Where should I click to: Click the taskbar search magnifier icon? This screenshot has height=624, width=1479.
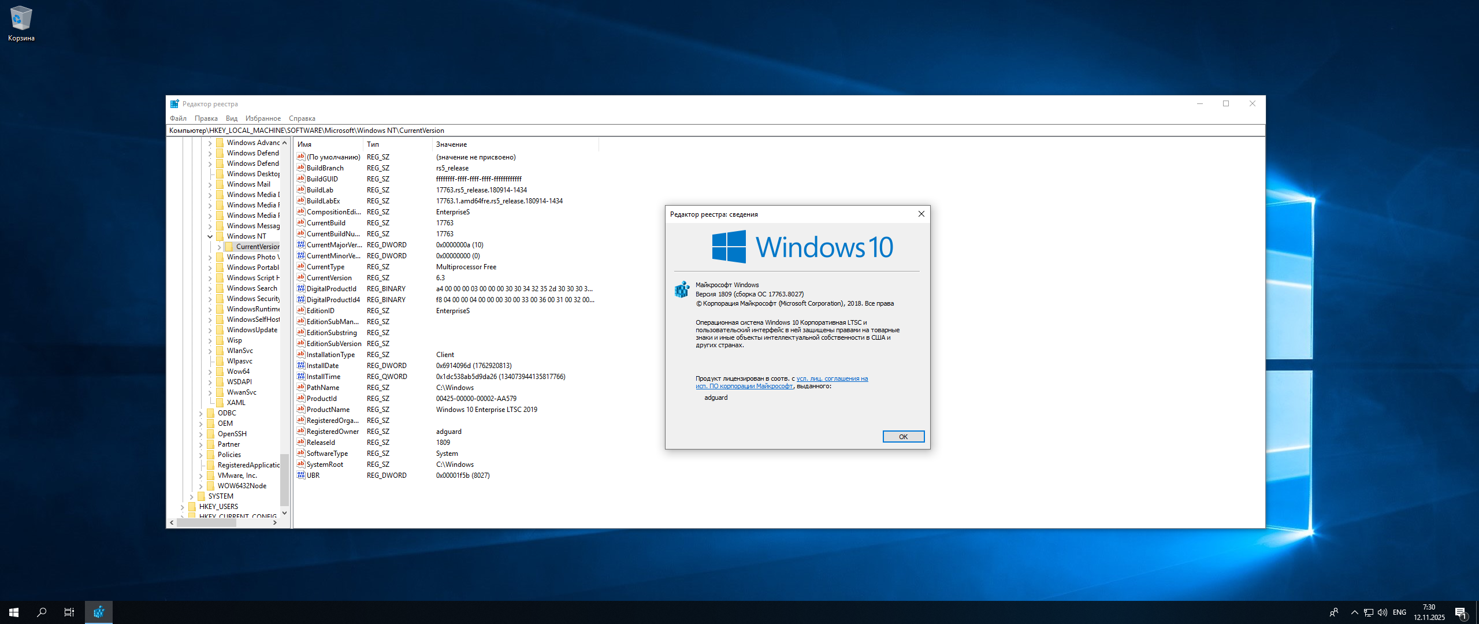click(42, 612)
